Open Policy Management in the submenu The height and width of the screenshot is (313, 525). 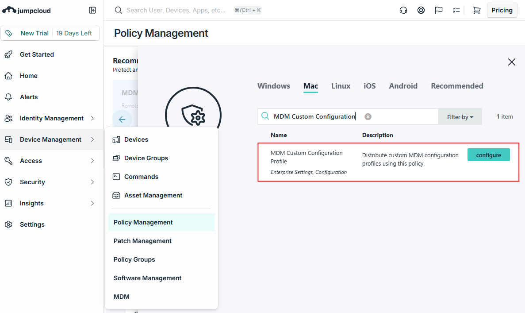pos(161,222)
